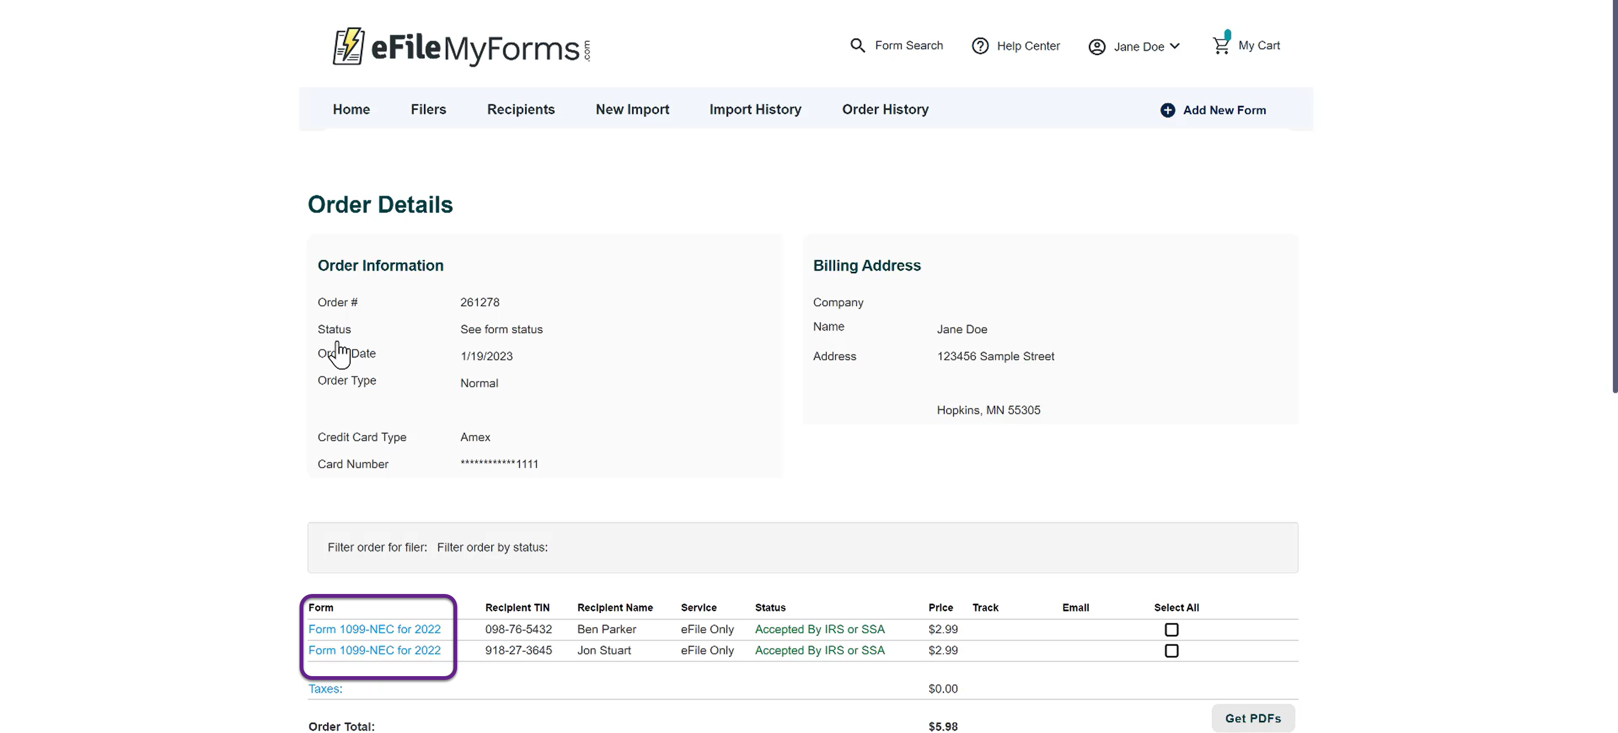Navigate to New Import
The width and height of the screenshot is (1618, 733).
pos(632,109)
